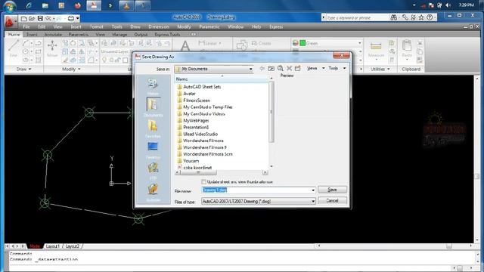The height and width of the screenshot is (272, 484).
Task: Expand the Draw panel arrow
Action: [x=30, y=69]
